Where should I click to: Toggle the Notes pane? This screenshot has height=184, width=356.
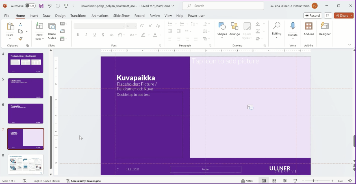click(247, 181)
